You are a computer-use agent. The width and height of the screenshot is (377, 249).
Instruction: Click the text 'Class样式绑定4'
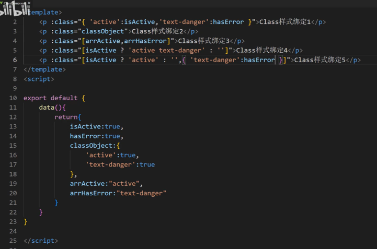(x=262, y=50)
